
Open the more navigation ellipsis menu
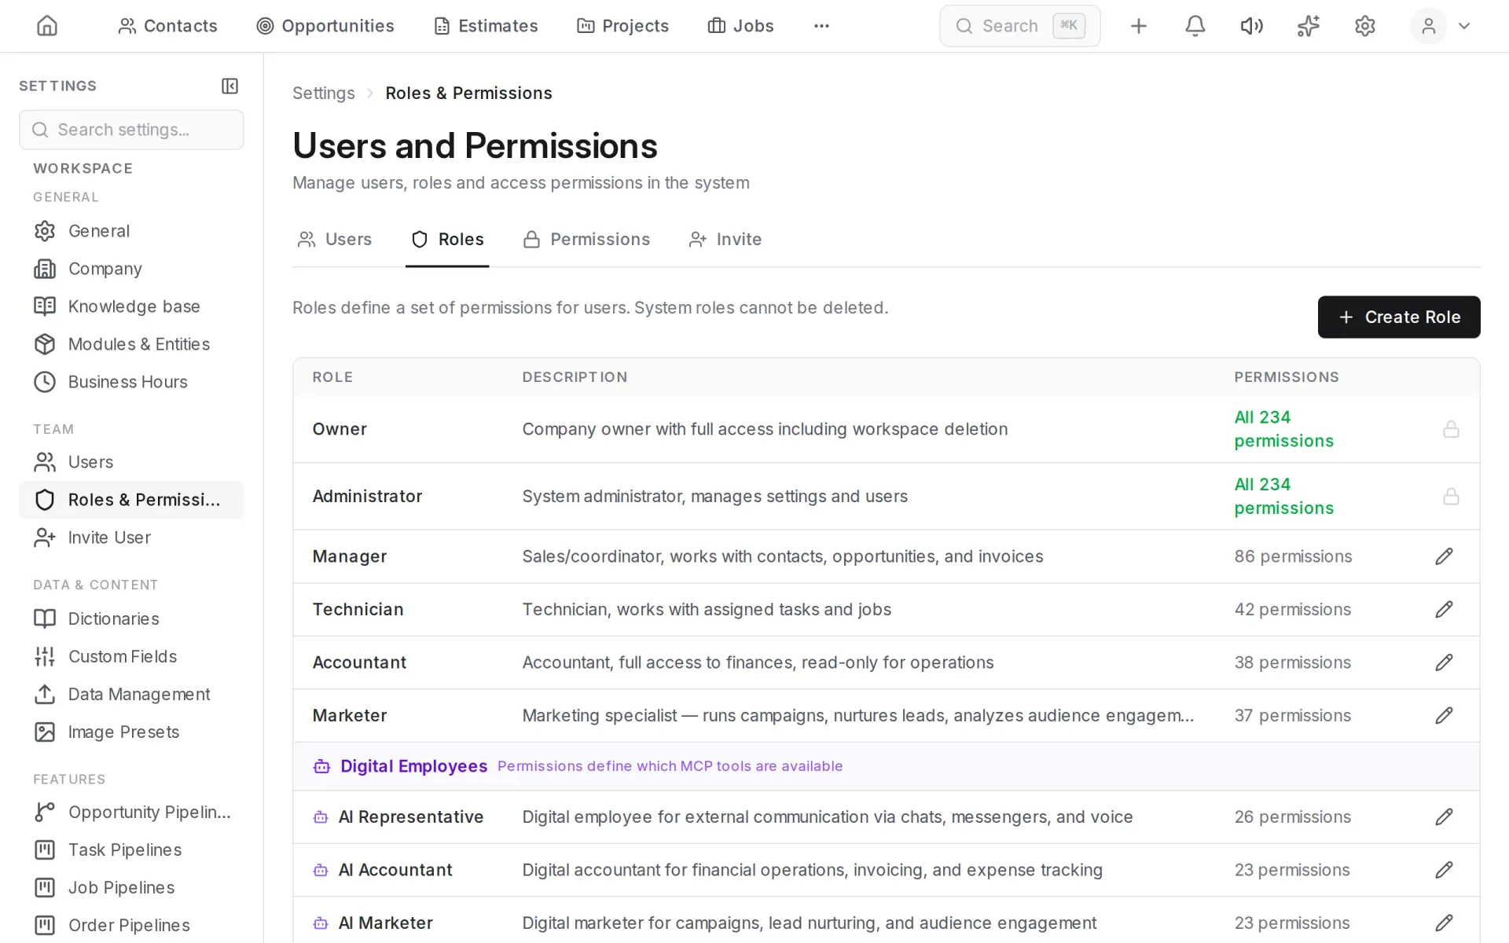(x=821, y=26)
